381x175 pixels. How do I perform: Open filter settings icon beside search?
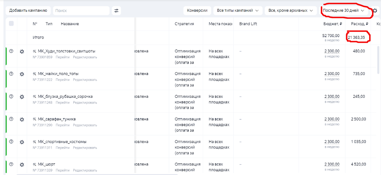coord(116,10)
